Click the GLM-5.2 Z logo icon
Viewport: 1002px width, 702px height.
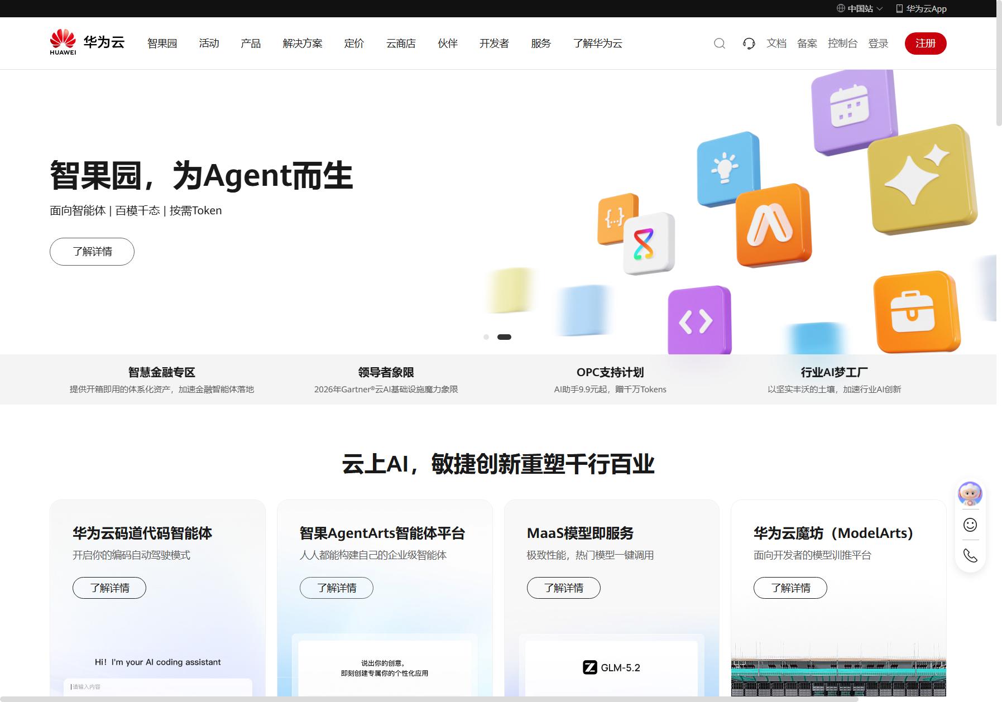590,667
